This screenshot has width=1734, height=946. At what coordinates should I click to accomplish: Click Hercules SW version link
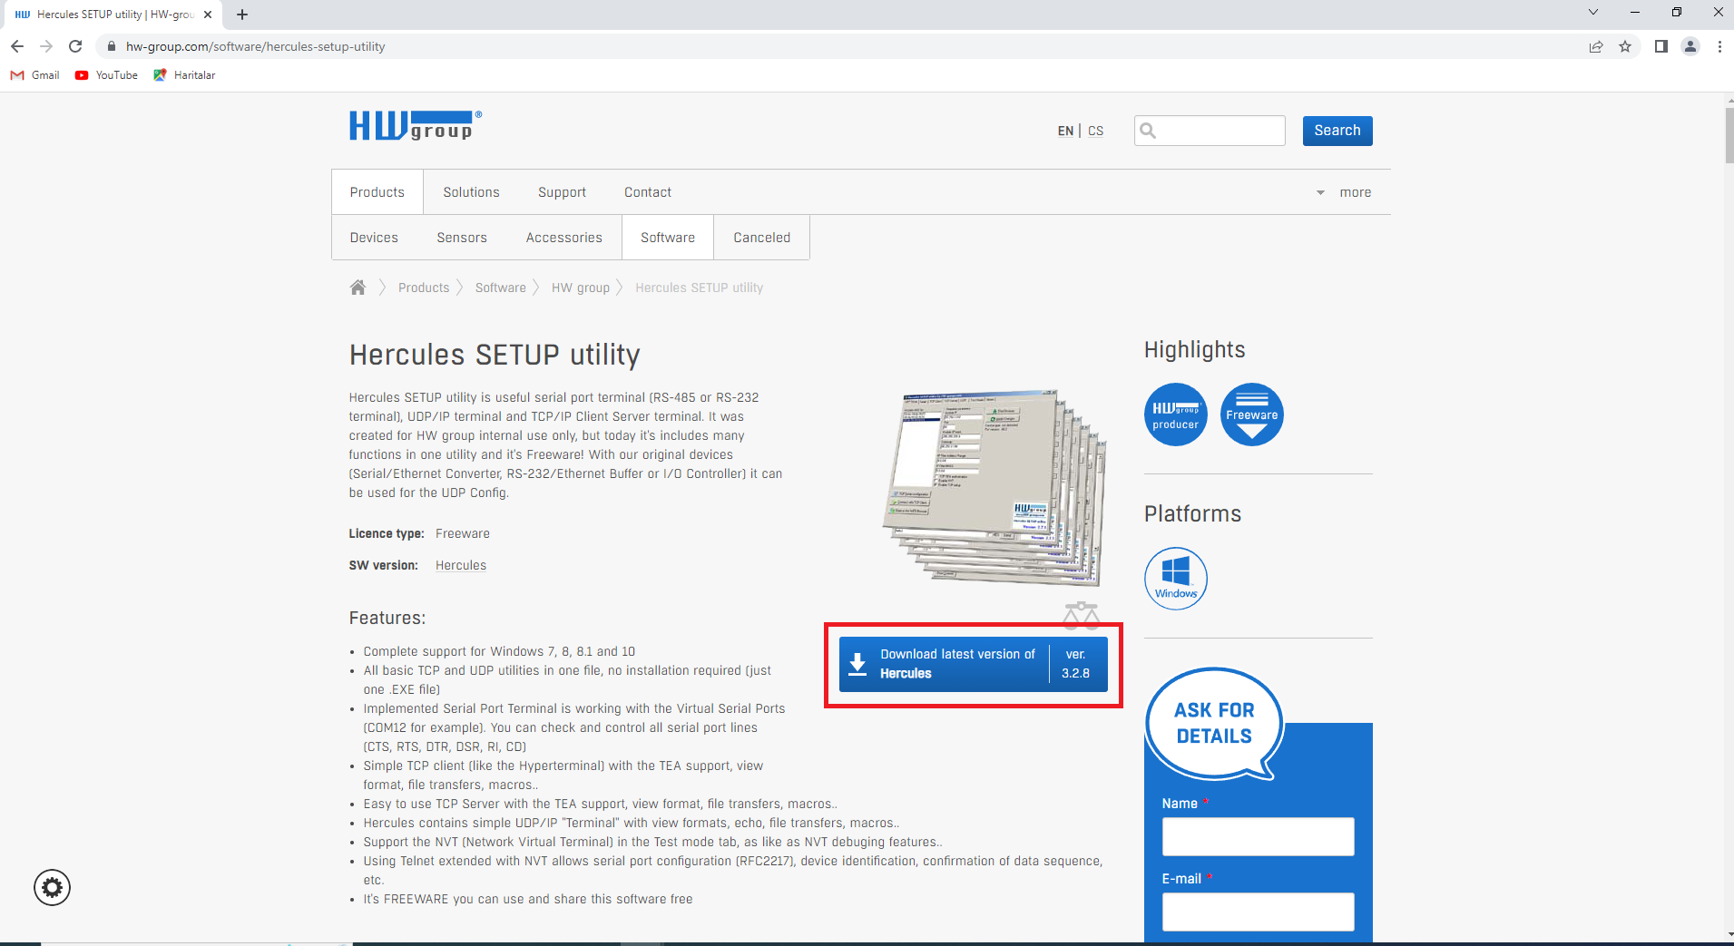(461, 565)
